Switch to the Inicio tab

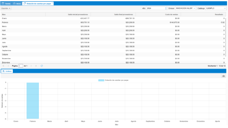[x=17, y=3]
